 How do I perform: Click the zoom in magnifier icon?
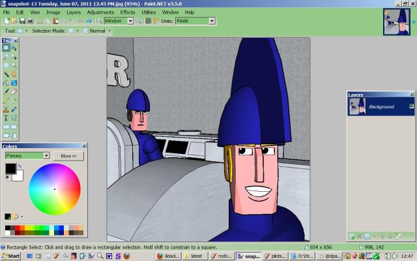139,21
